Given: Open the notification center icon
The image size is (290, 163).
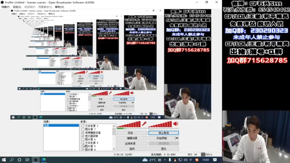Looking at the screenshot, I should pos(215,160).
